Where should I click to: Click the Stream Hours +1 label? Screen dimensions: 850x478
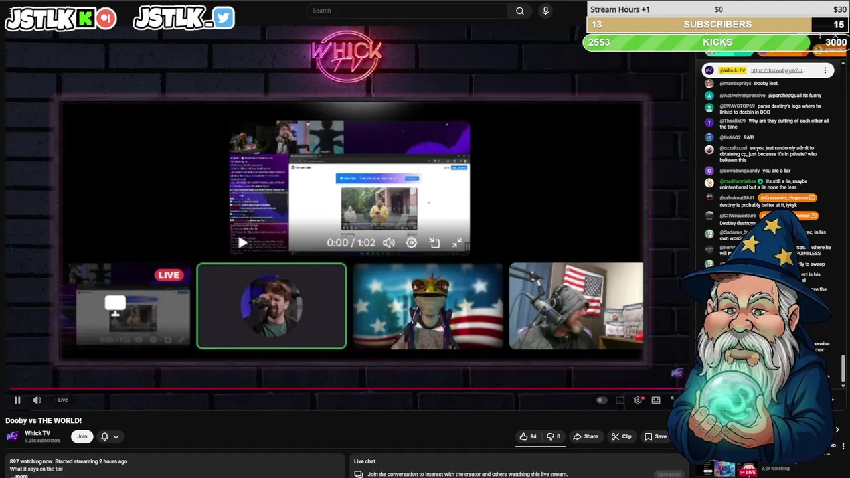620,9
